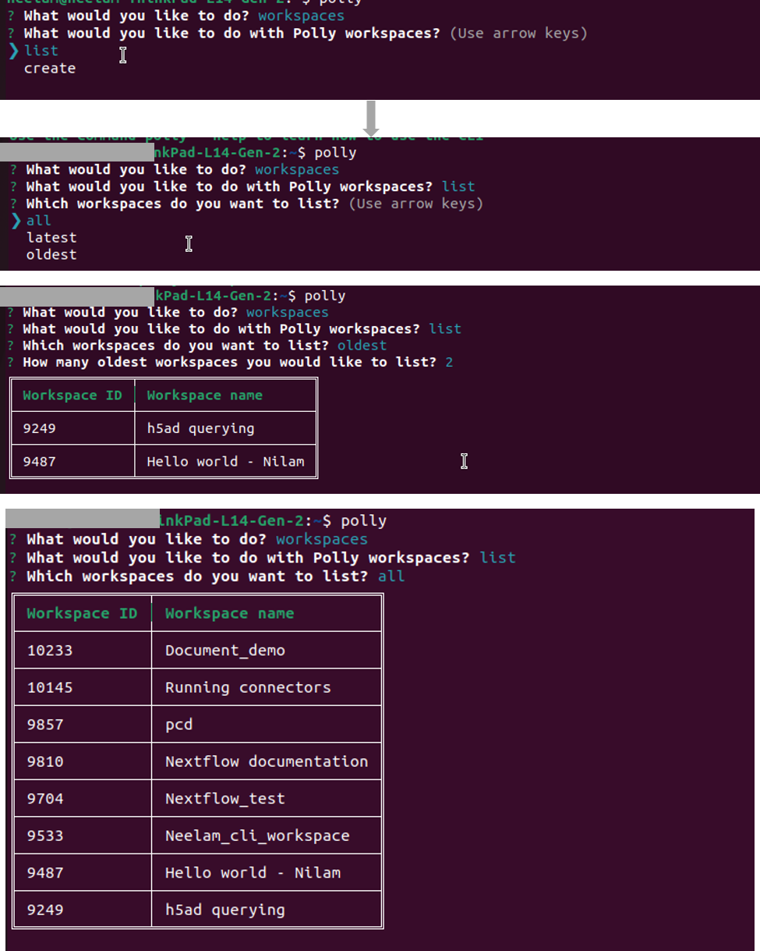Click the all answer after 'Which workspaces do you want to list?'
Viewport: 760px width, 951px height.
click(x=391, y=577)
